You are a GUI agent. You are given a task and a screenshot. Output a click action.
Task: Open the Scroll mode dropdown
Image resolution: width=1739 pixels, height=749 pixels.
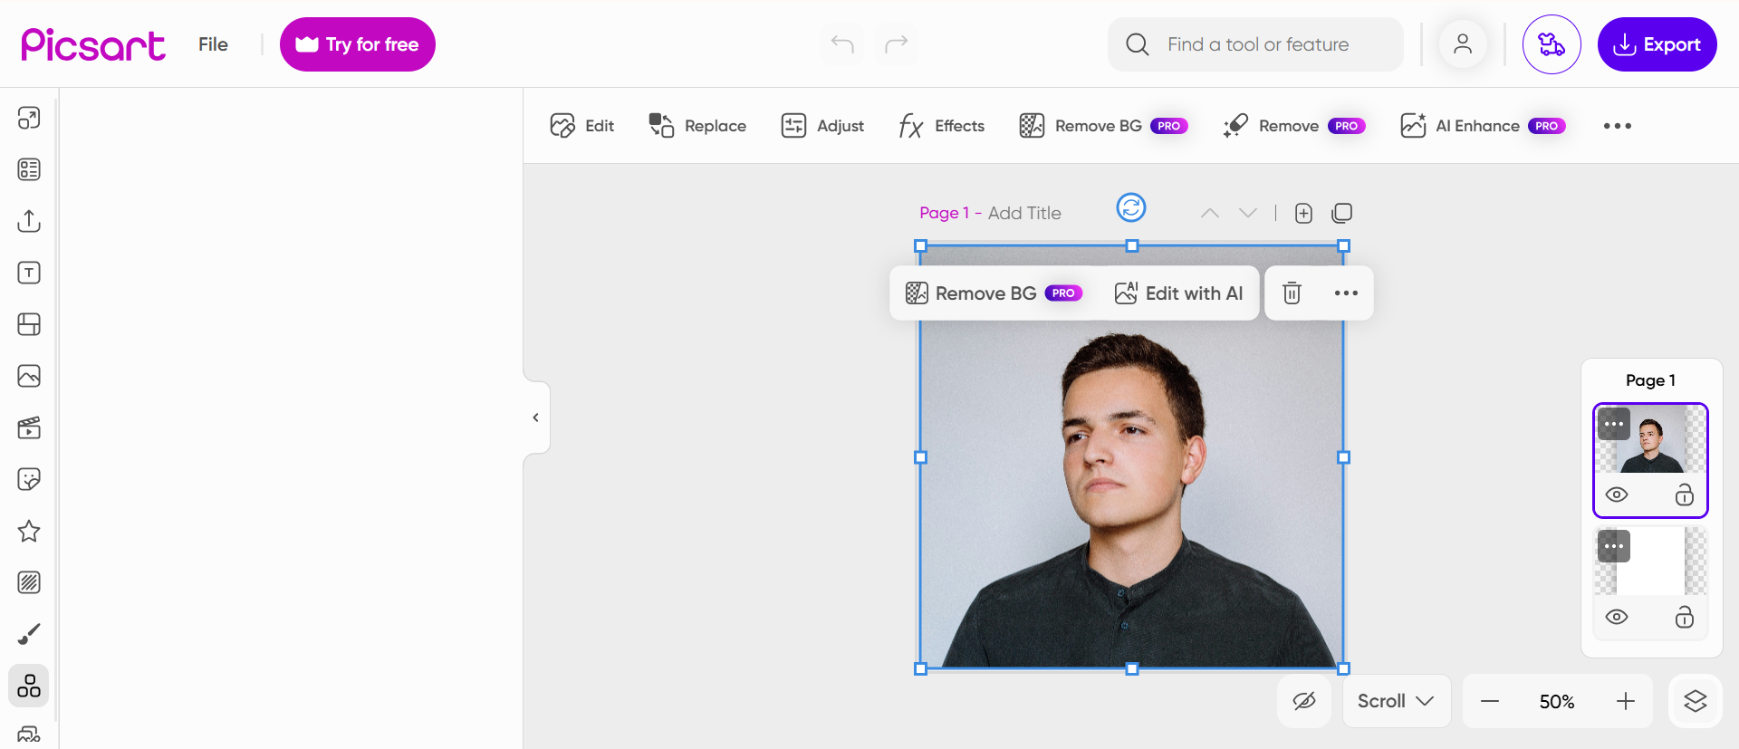pos(1396,701)
